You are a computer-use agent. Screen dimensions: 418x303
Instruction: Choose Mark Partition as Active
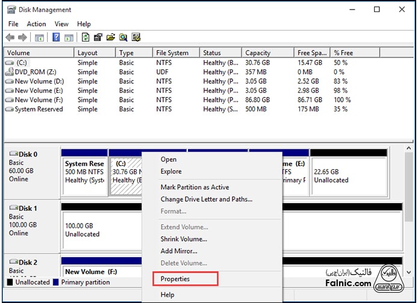(x=195, y=187)
